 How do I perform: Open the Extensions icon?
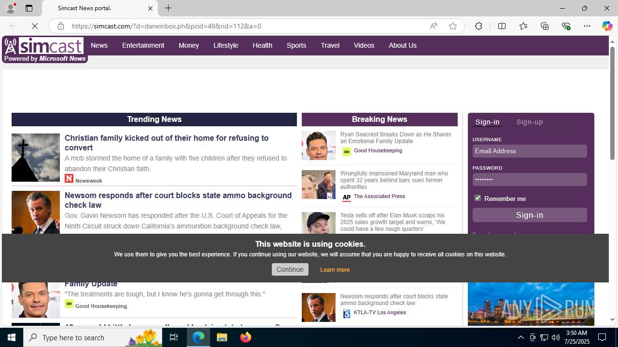tap(478, 26)
